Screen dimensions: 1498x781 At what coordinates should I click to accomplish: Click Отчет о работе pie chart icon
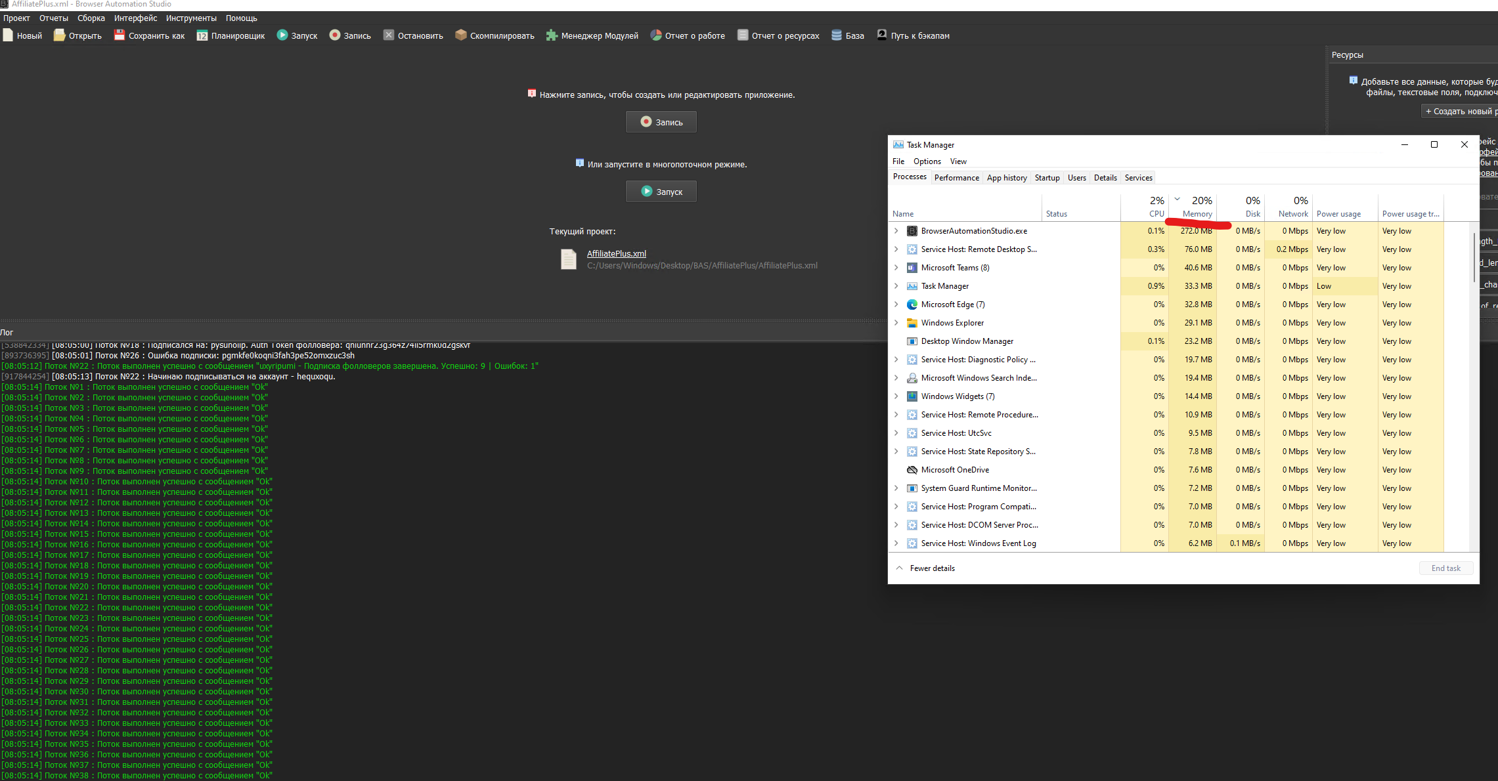pos(656,35)
